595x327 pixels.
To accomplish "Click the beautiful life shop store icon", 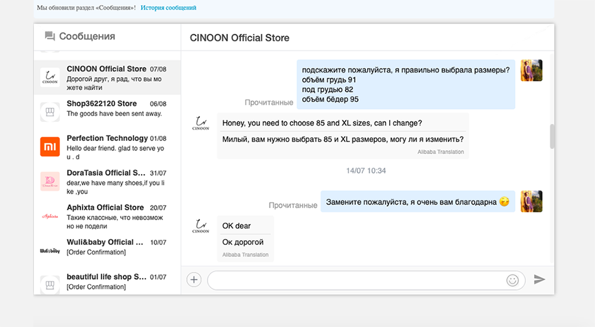I will pos(50,285).
